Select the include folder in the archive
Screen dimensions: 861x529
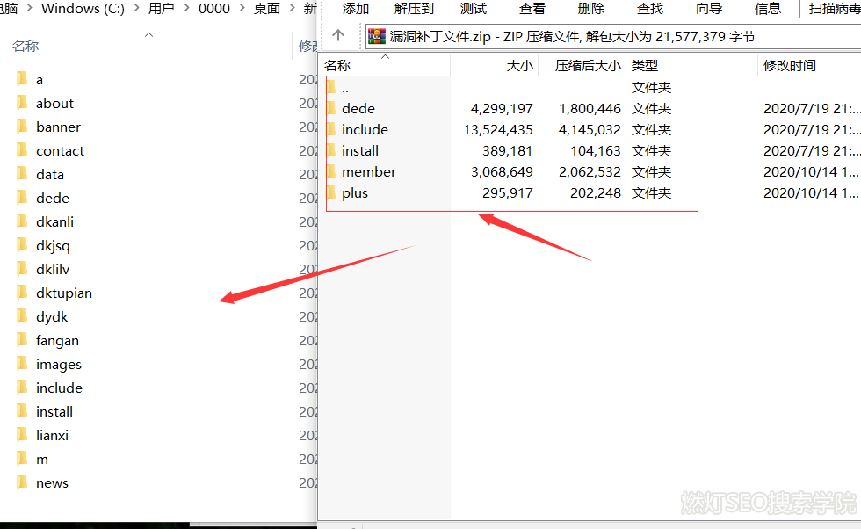(365, 129)
